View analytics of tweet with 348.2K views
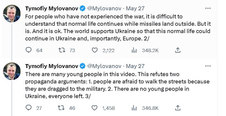The height and width of the screenshot is (116, 226). 134,50
